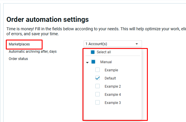Click the 'Default' account label
This screenshot has height=122, width=186.
pos(110,78)
